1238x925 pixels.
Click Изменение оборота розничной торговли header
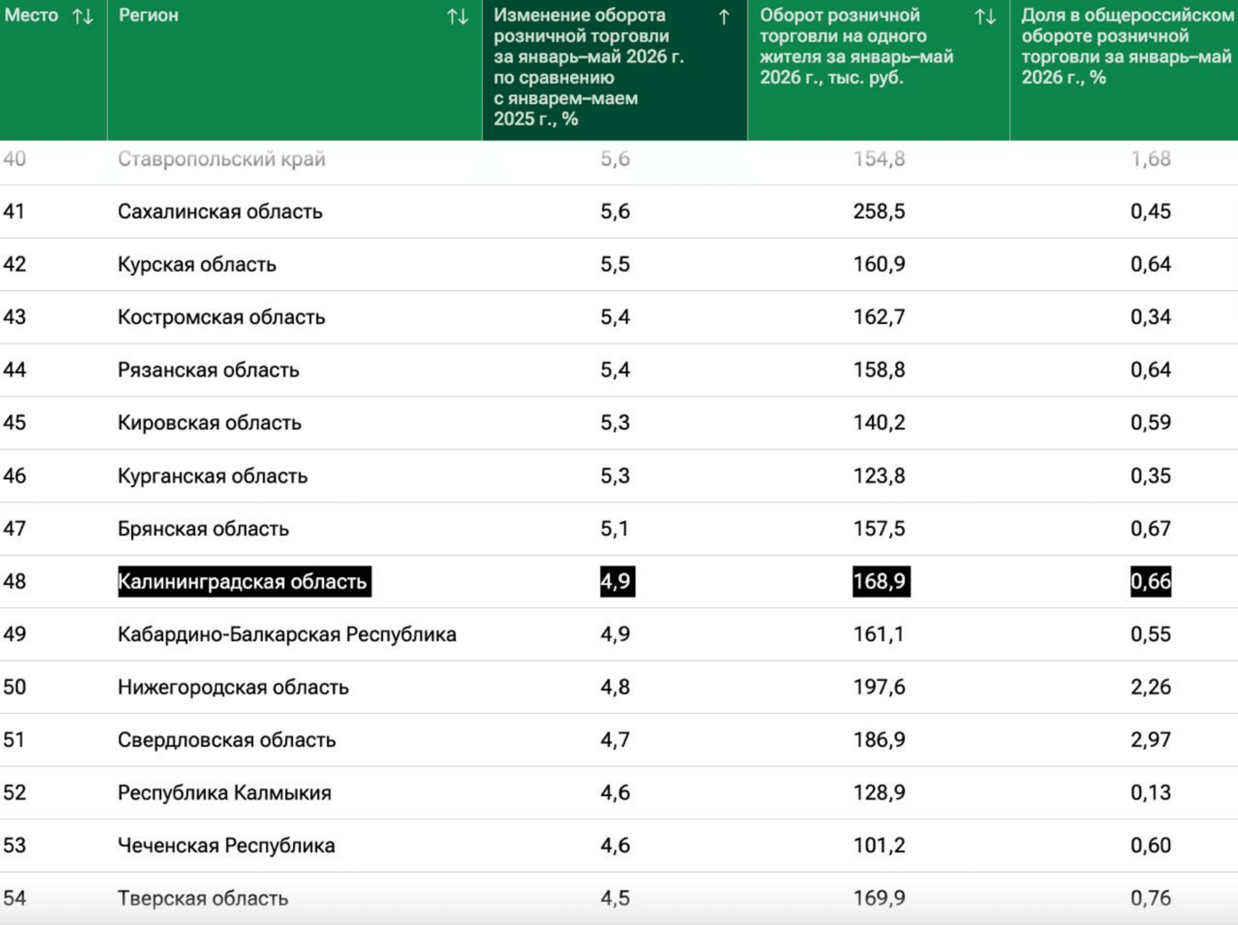click(x=588, y=67)
